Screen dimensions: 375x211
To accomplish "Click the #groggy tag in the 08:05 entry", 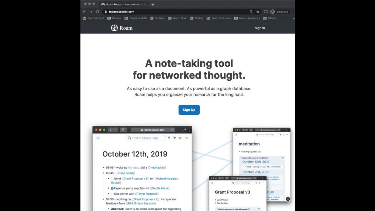I will coord(133,168).
